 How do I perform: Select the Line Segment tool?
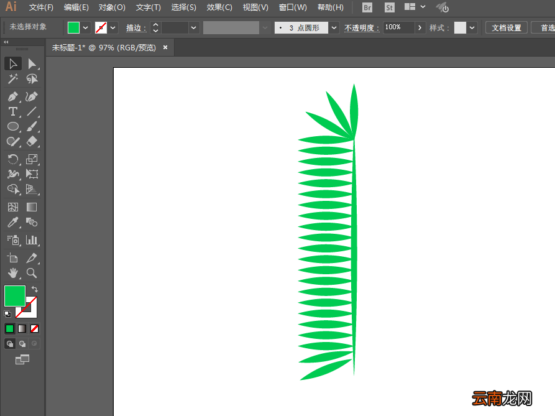[x=32, y=111]
